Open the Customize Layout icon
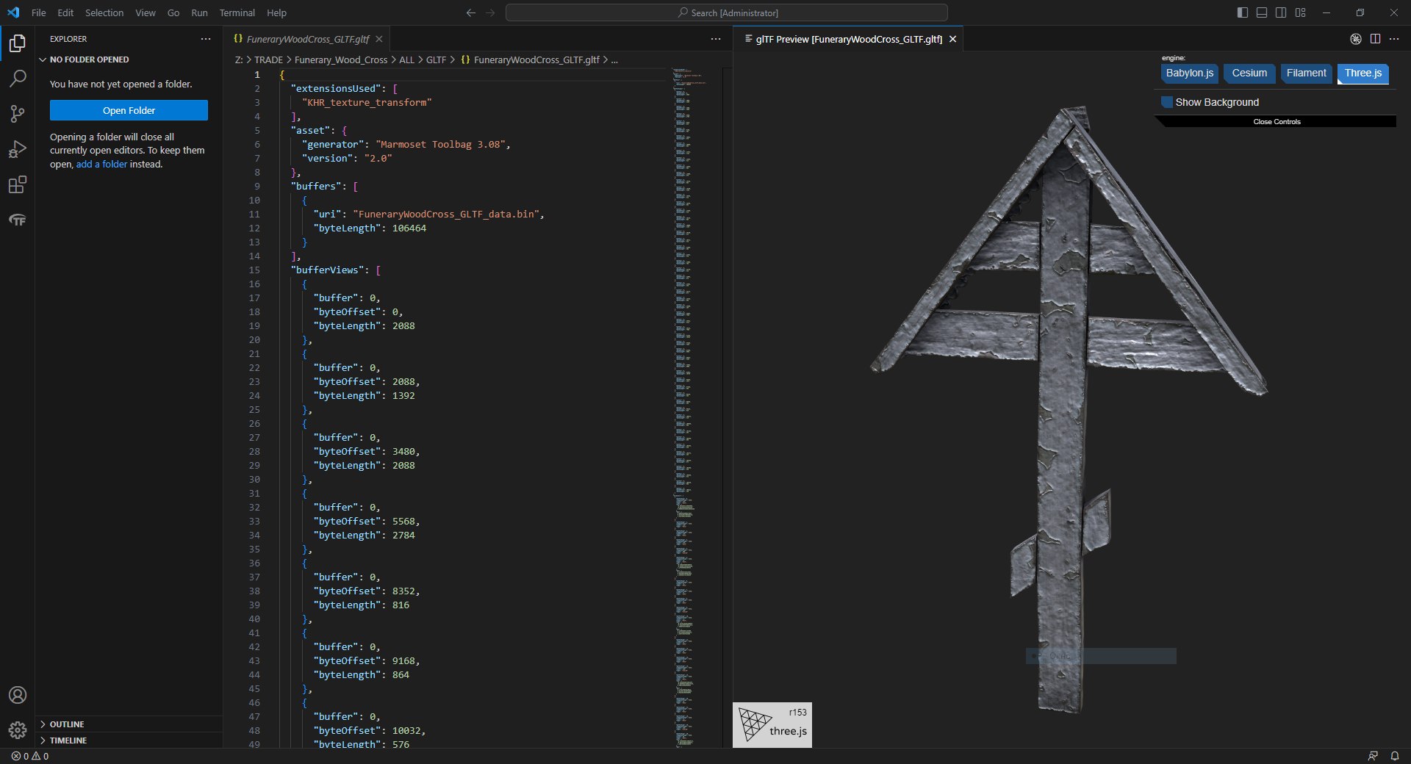This screenshot has height=764, width=1411. [x=1301, y=12]
